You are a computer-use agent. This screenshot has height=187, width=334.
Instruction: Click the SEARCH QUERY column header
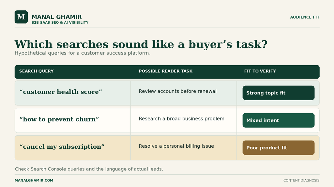coord(37,71)
